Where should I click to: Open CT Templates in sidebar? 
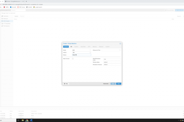click(7, 23)
